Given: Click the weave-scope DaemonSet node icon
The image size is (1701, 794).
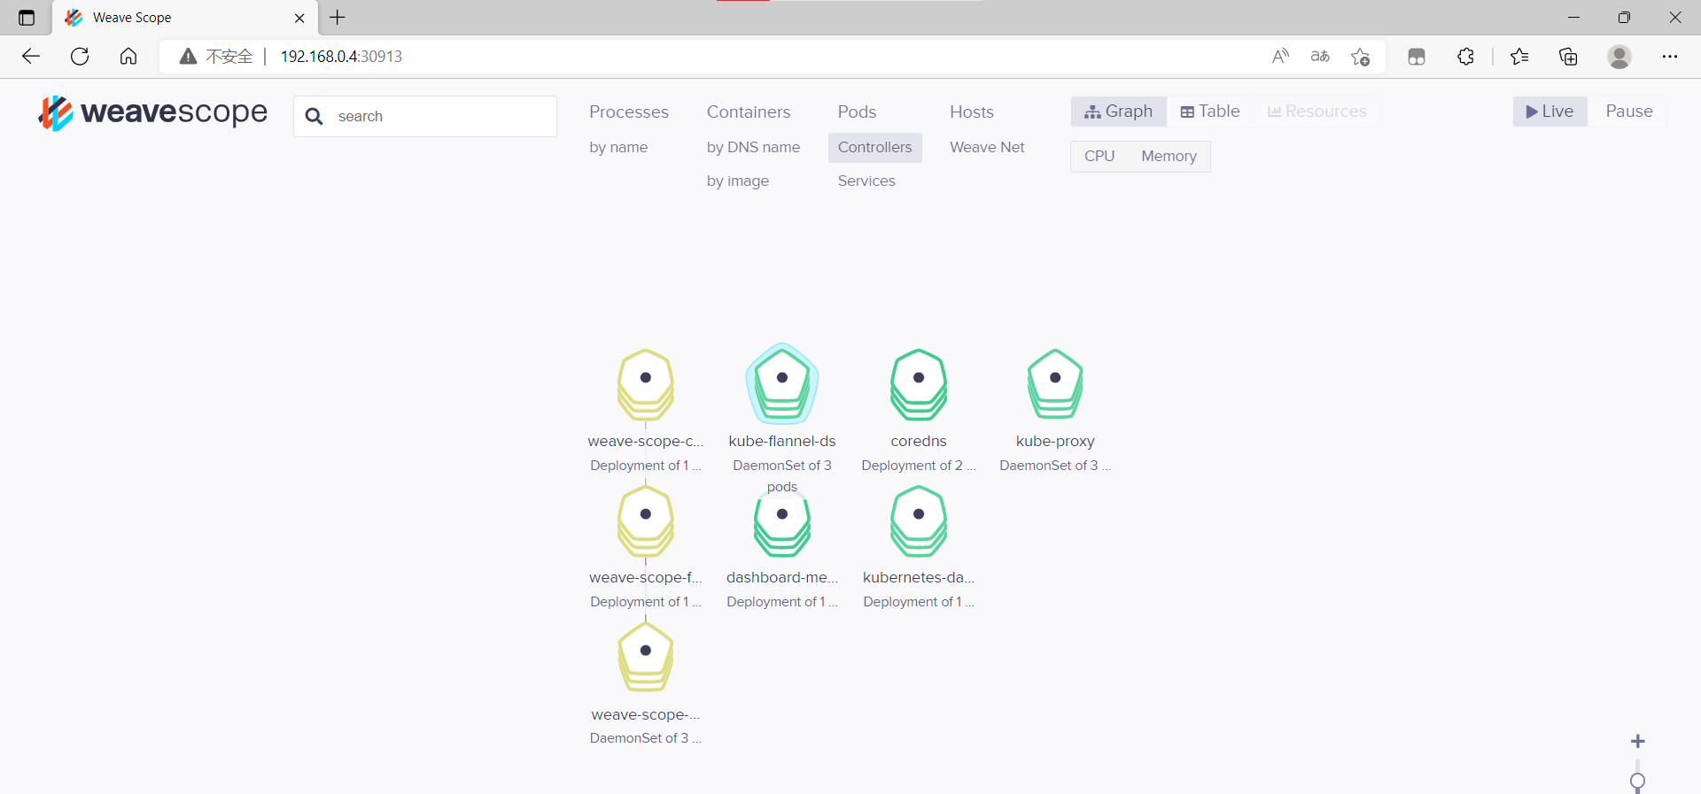Looking at the screenshot, I should [x=646, y=657].
